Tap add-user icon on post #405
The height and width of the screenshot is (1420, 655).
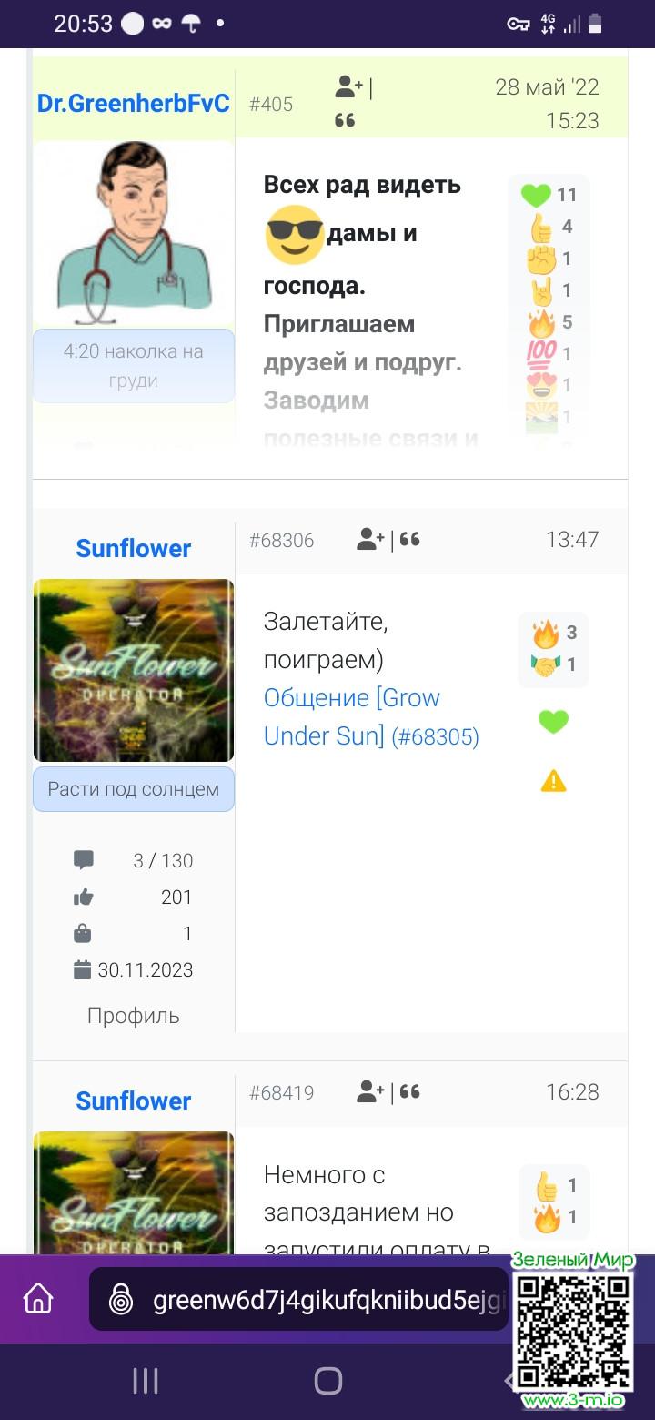click(x=349, y=87)
